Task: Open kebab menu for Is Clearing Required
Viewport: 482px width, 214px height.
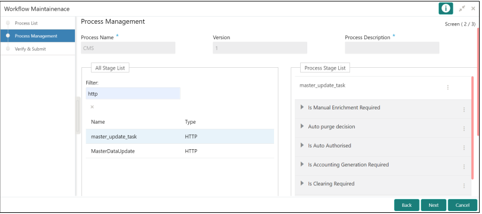Action: coord(464,185)
